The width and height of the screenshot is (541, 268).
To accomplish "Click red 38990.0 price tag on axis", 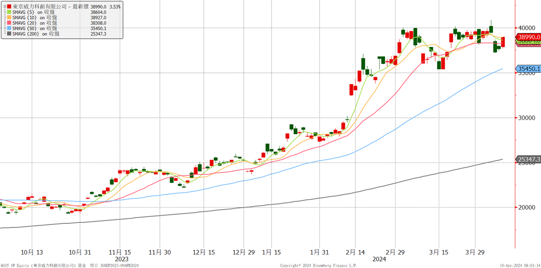I will point(528,37).
